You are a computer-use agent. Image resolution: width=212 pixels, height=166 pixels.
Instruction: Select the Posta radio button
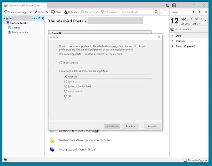66,82
